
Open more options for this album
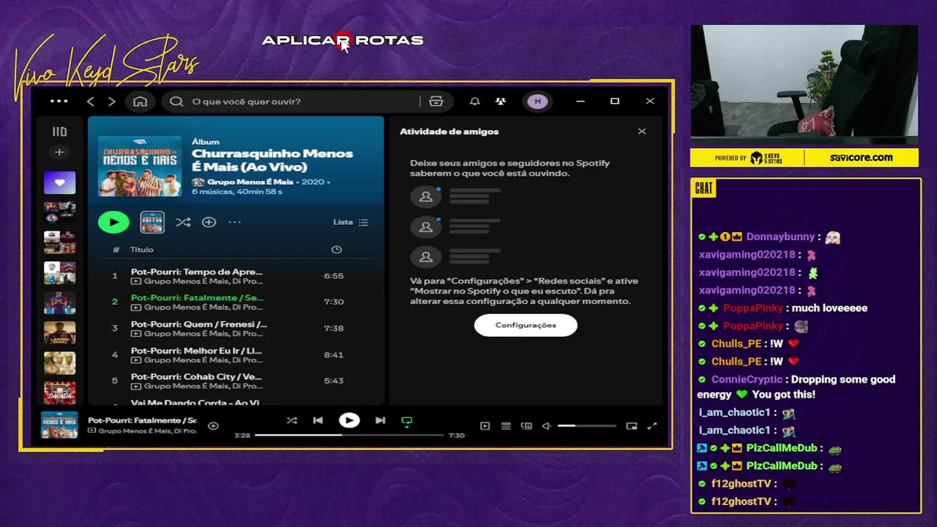pos(234,222)
